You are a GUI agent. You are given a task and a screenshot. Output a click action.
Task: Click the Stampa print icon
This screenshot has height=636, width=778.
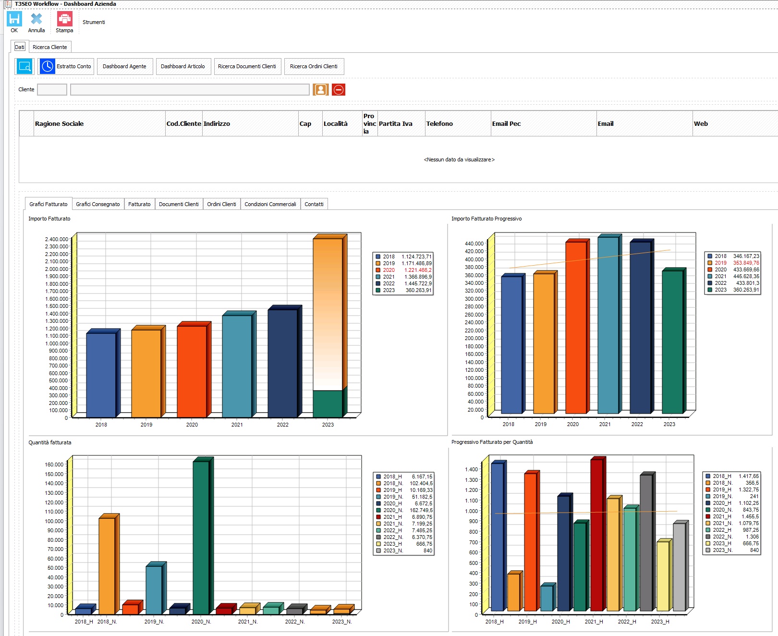pyautogui.click(x=64, y=19)
